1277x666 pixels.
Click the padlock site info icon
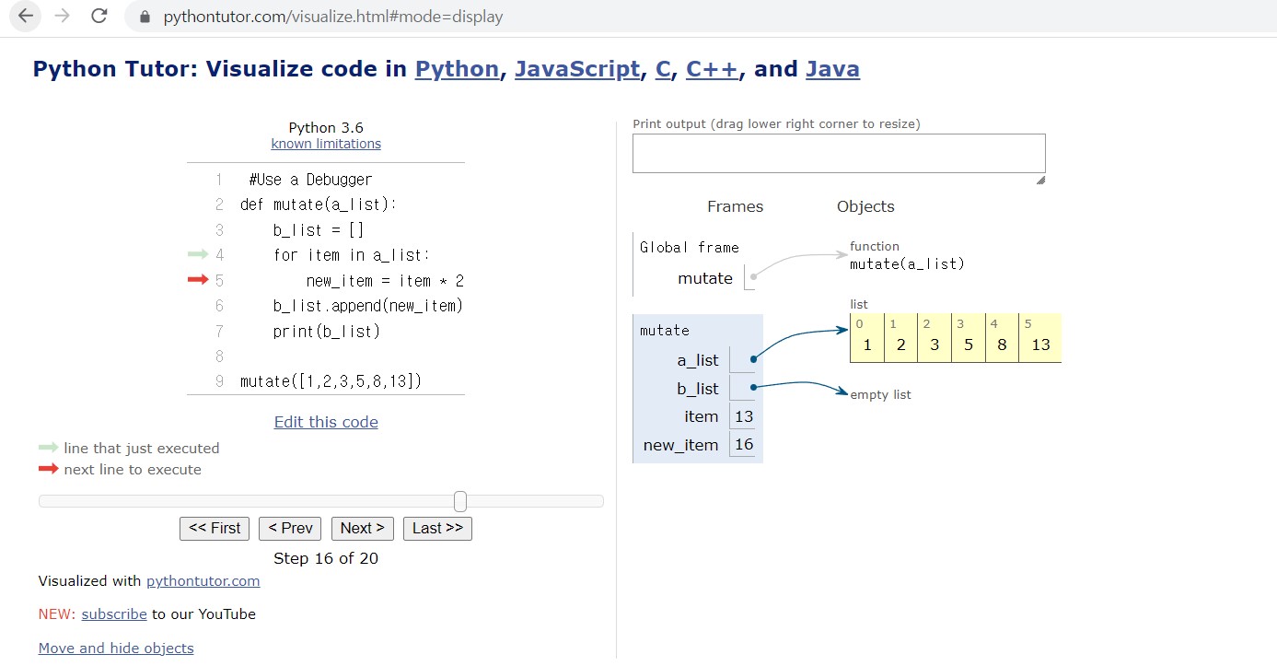pos(144,17)
